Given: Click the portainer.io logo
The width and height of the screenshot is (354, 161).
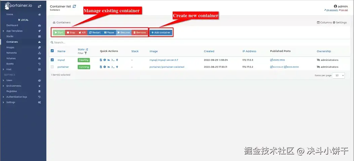Looking at the screenshot, I should click(18, 6).
